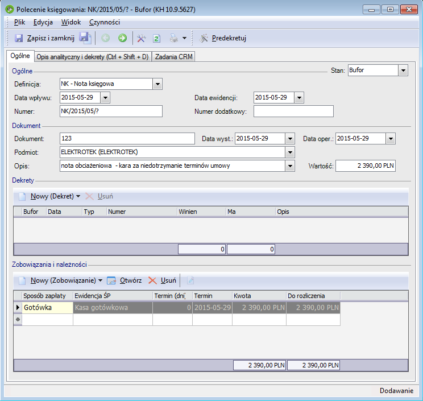Expand the Nowy (Zobowiązanie) arrow

(101, 280)
